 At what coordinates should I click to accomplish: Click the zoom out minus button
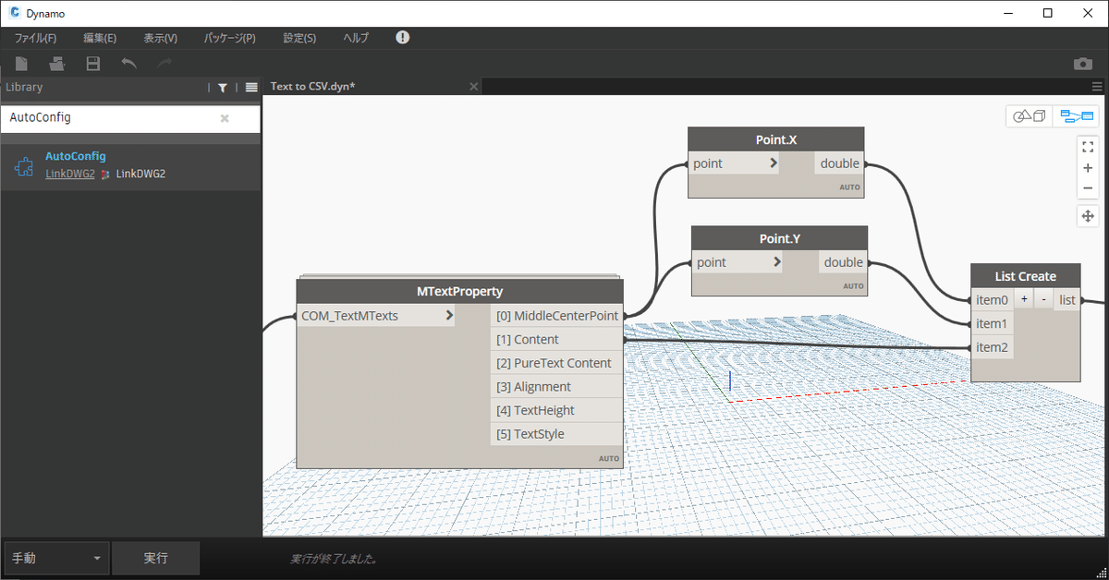click(x=1088, y=188)
